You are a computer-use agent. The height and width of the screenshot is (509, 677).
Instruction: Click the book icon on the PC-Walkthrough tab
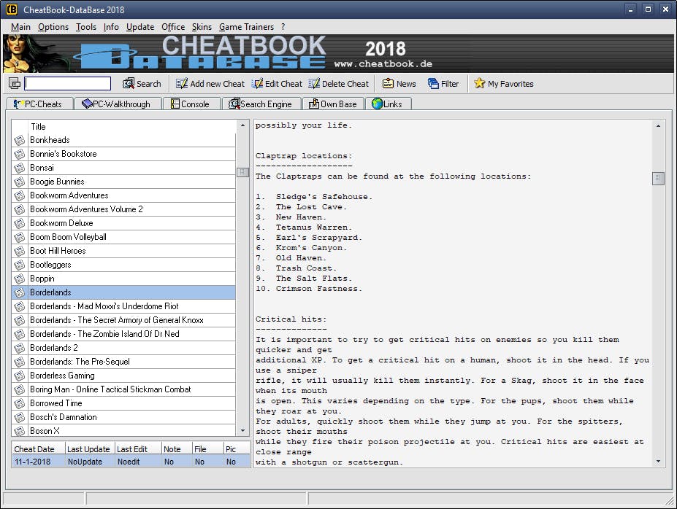(87, 104)
